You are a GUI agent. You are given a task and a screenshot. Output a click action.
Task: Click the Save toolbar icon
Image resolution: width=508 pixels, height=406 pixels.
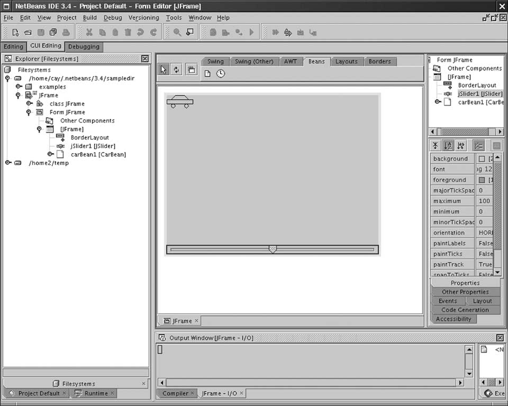(41, 32)
